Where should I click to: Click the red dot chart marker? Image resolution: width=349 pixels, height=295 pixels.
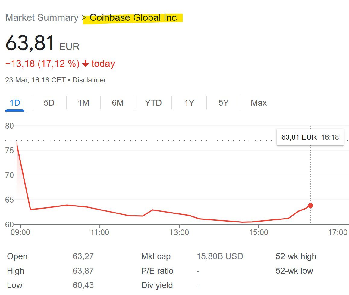click(310, 206)
